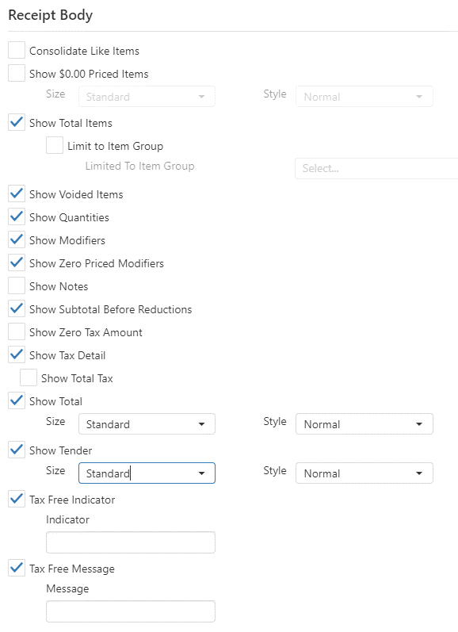This screenshot has height=632, width=458.
Task: Tick Limit to Item Group checkbox
Action: [x=55, y=145]
